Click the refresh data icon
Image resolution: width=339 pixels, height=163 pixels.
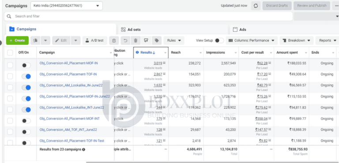(x=256, y=6)
